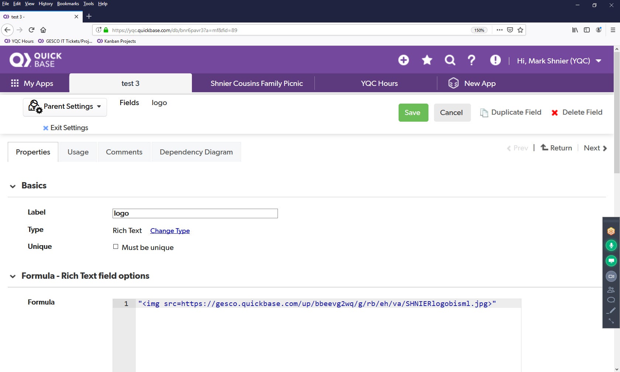This screenshot has width=620, height=372.
Task: Click Exit Settings link
Action: click(66, 128)
